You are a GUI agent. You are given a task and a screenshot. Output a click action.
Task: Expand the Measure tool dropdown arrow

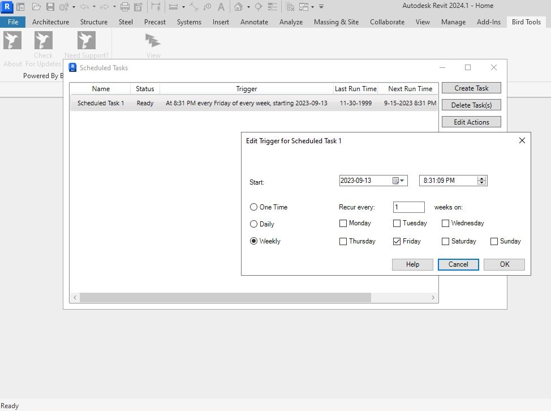click(x=183, y=7)
